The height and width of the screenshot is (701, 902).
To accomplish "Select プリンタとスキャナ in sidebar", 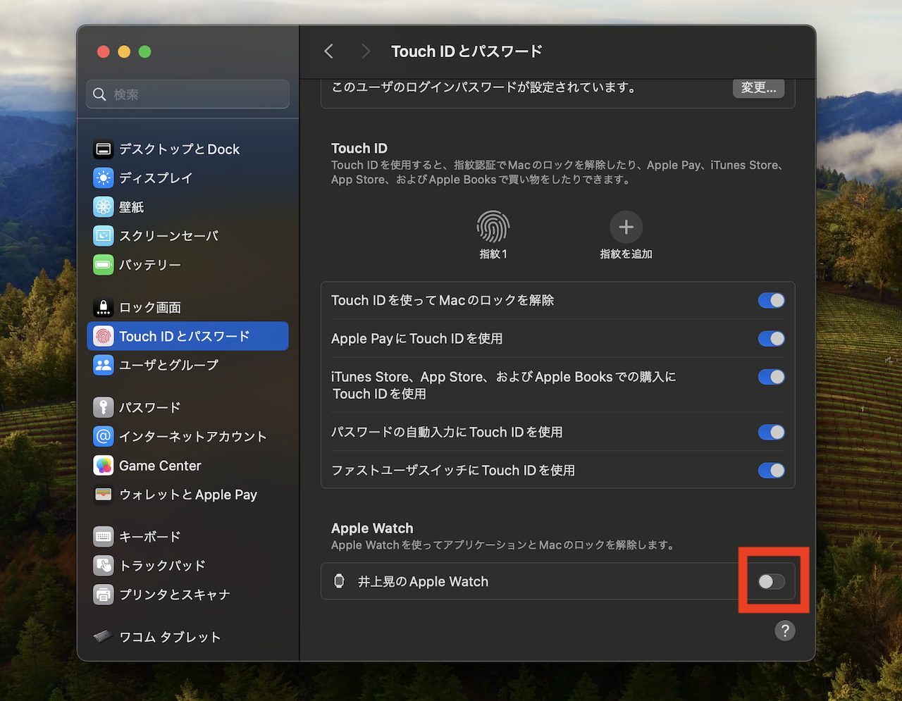I will click(187, 595).
